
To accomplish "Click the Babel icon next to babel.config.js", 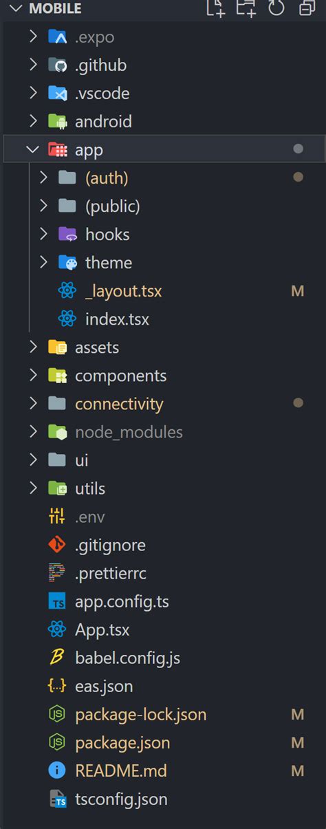I will click(56, 658).
